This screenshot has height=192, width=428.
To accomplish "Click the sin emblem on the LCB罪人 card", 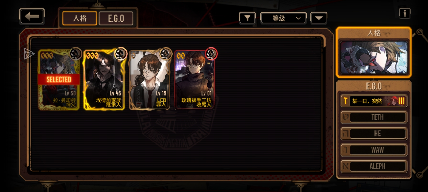I will point(166,54).
